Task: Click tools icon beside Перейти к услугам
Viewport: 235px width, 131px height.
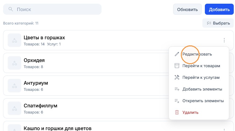Action: [177, 77]
